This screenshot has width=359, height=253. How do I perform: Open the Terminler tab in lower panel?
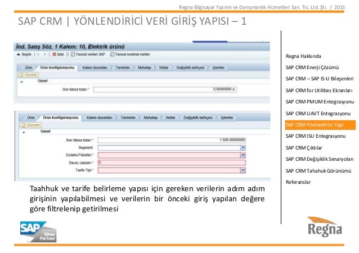128,118
